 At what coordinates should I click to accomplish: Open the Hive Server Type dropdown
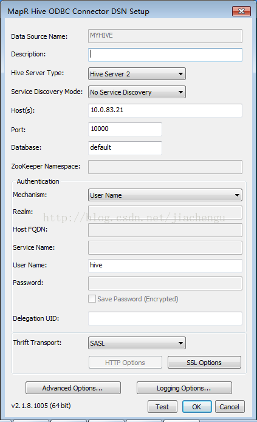click(x=137, y=74)
